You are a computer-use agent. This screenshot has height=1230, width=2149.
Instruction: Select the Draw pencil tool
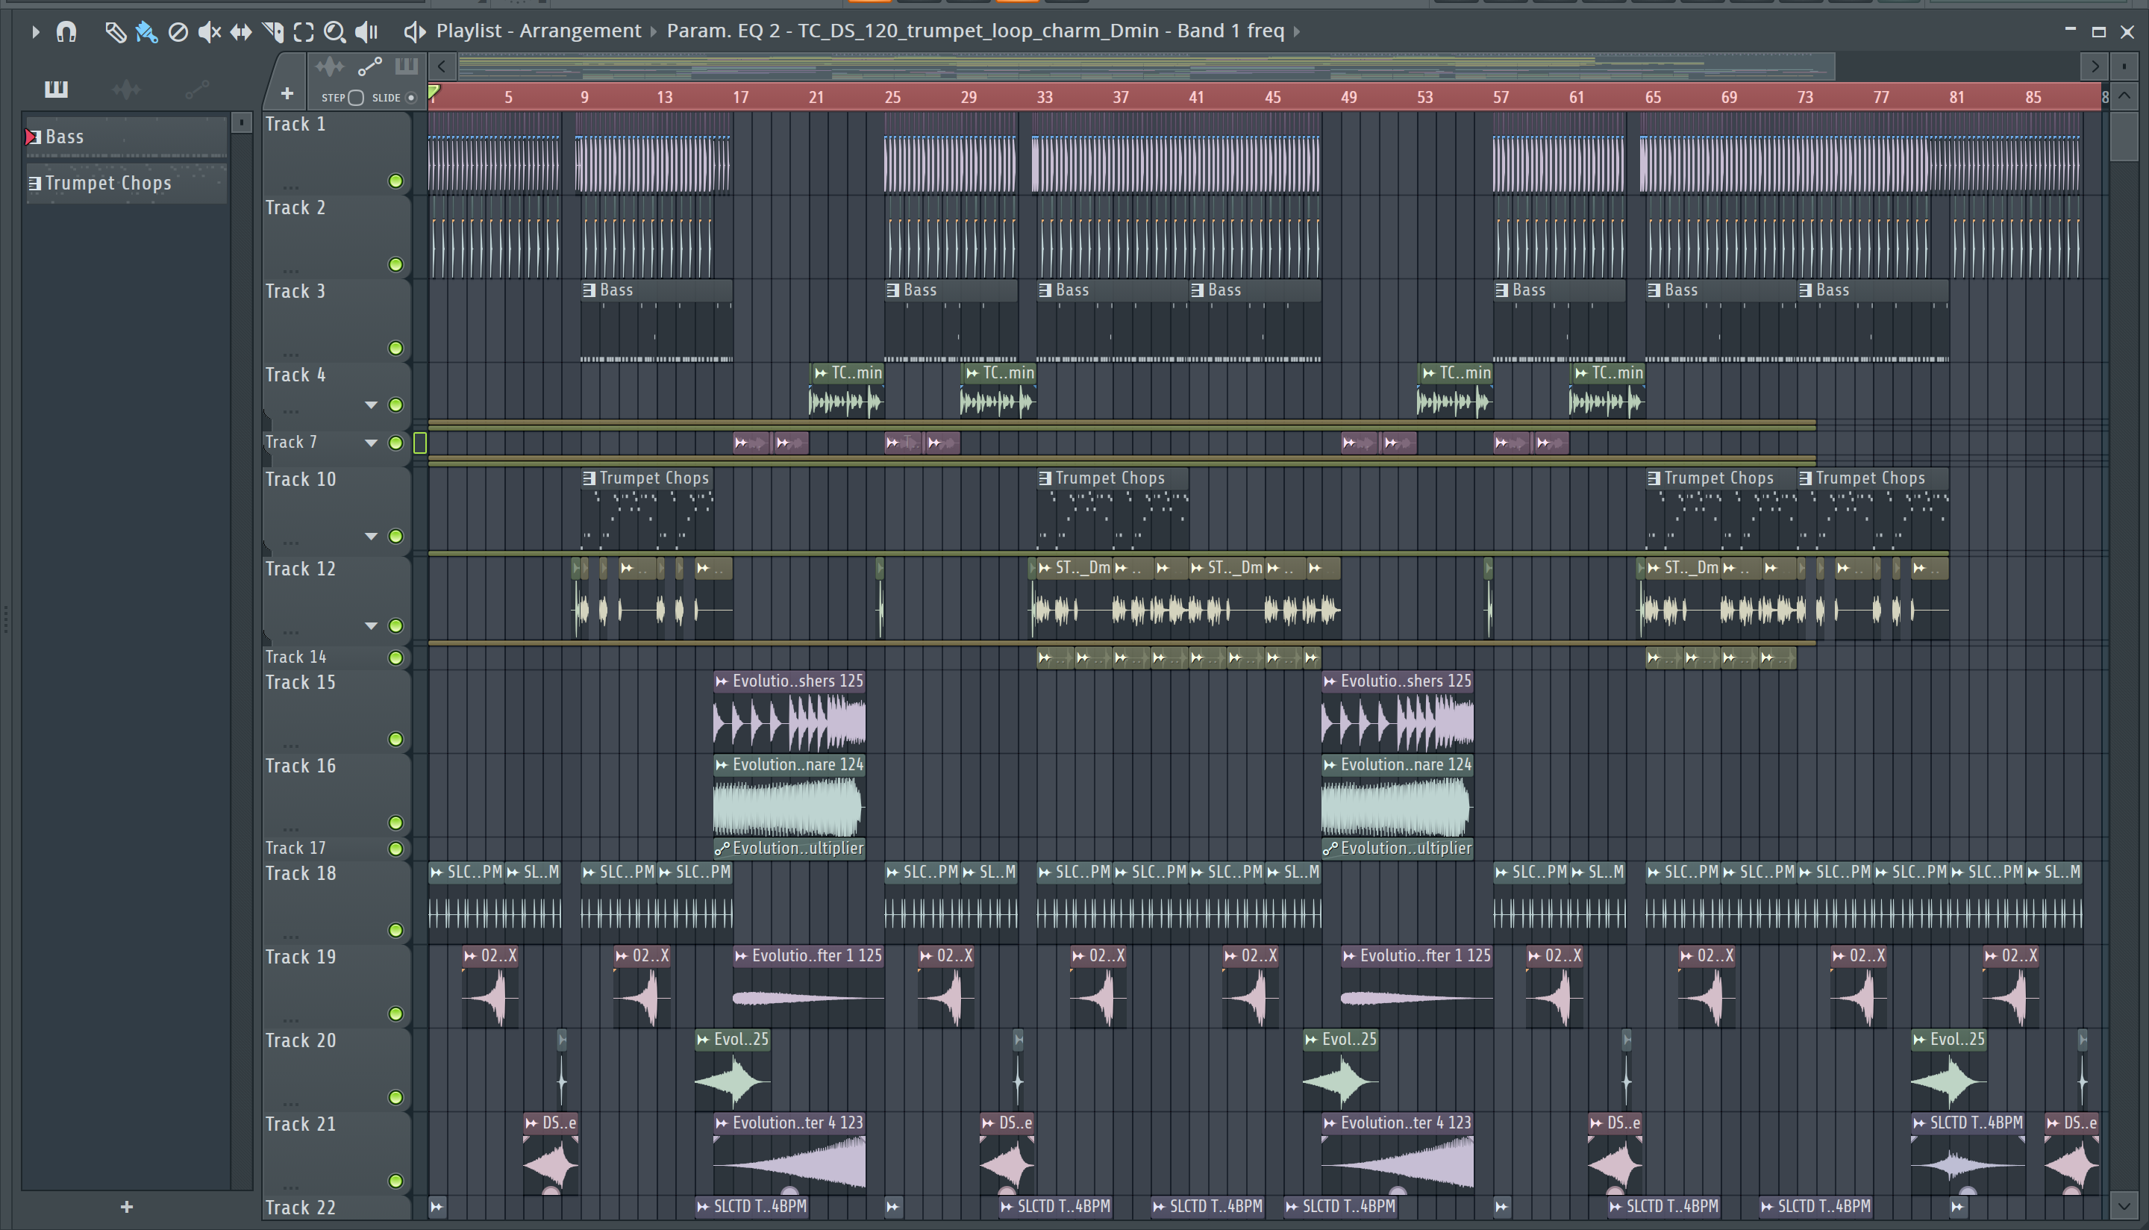pos(115,32)
